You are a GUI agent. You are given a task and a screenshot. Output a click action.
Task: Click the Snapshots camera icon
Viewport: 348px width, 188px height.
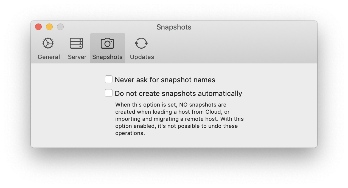point(107,43)
